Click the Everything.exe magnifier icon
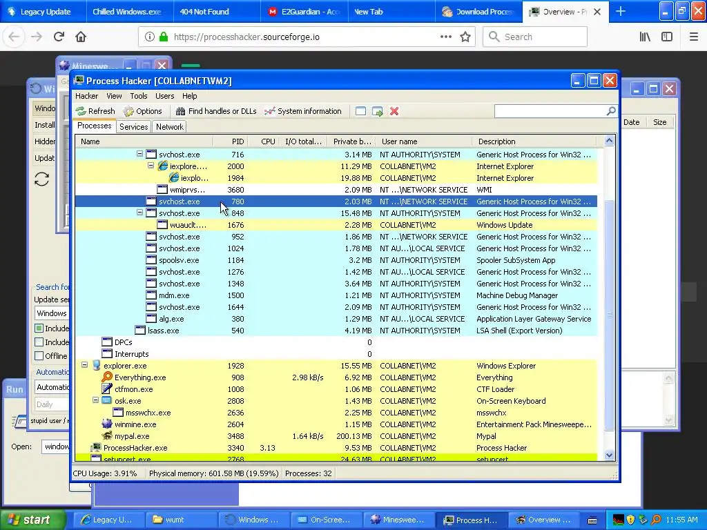Screen dimensions: 707x530 click(x=107, y=377)
